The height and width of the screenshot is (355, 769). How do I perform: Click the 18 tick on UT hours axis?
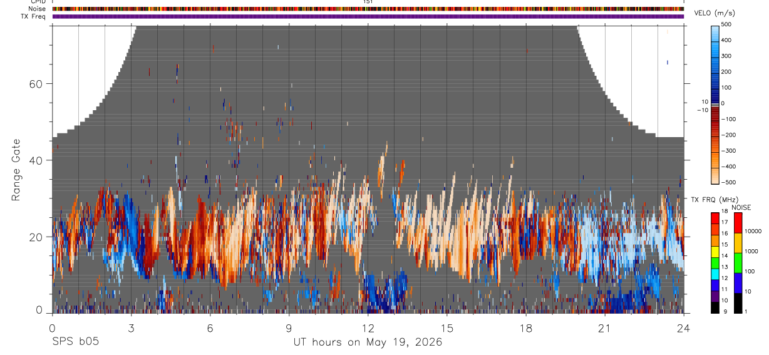pos(525,327)
